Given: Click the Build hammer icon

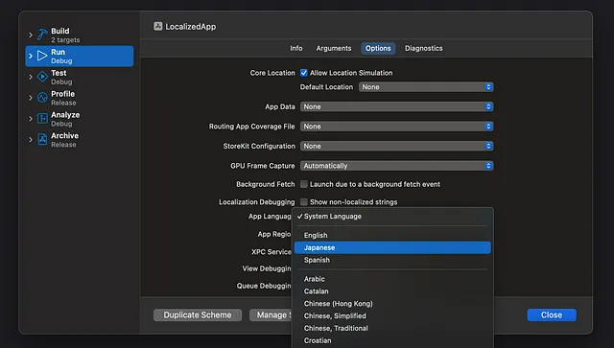Looking at the screenshot, I should point(42,35).
